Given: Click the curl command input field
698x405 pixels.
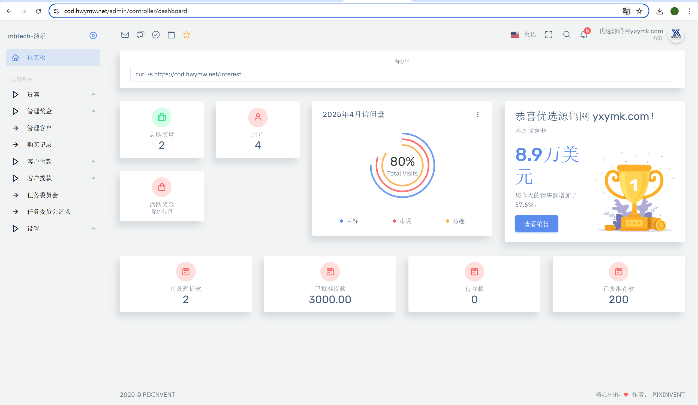Looking at the screenshot, I should 402,74.
